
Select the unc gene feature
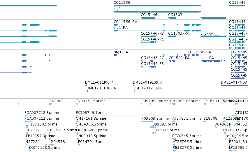(213, 18)
